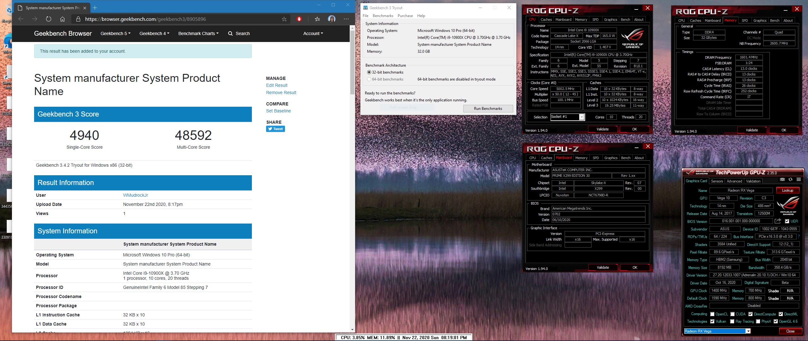
Task: Take a GPU-Z screenshot with camera icon
Action: tap(782, 179)
